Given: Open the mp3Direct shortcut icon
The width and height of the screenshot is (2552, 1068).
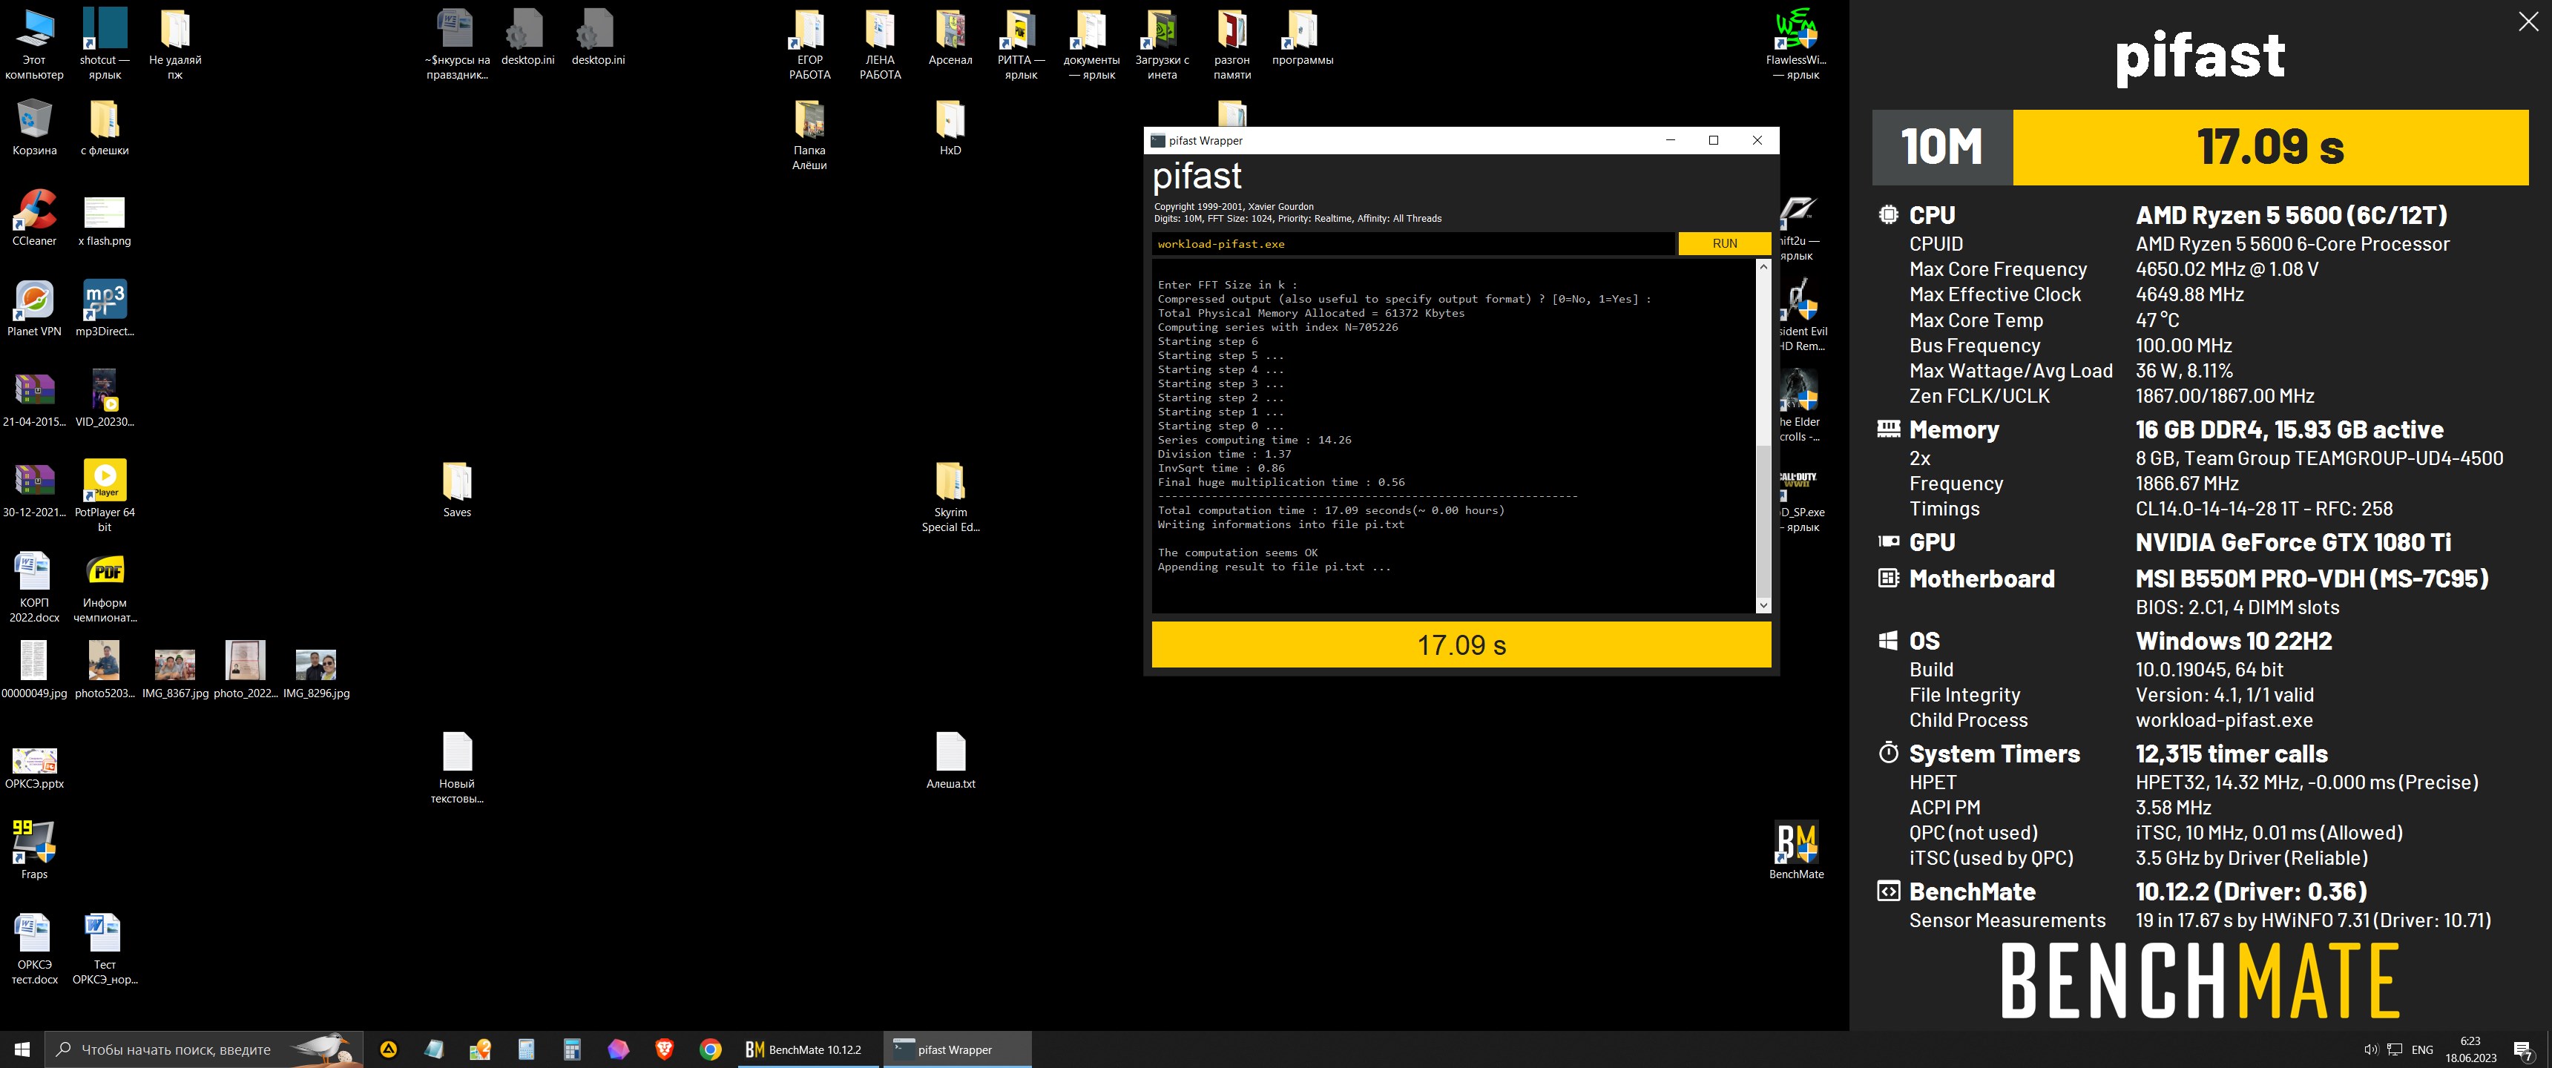Looking at the screenshot, I should 104,307.
